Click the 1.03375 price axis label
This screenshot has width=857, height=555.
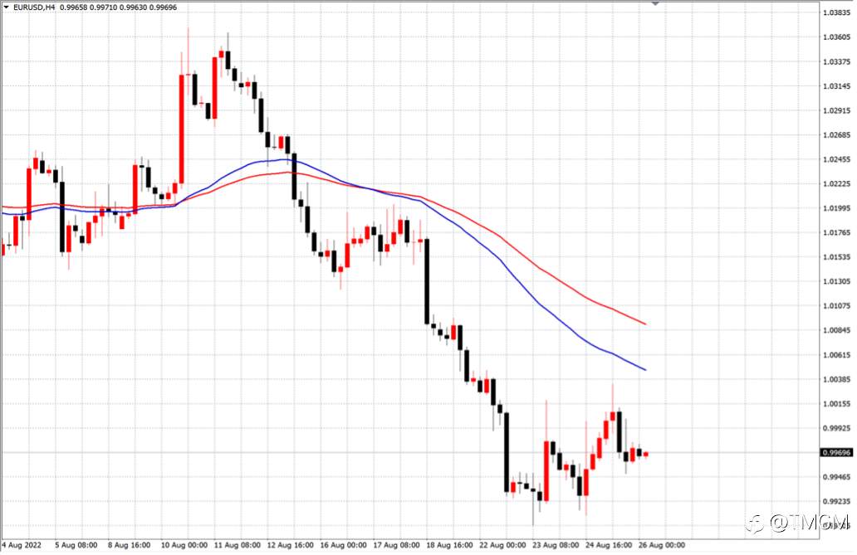[x=837, y=61]
